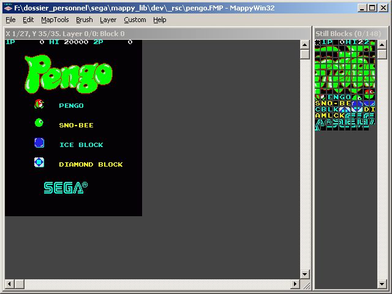392x294 pixels.
Task: Click the diamond block sprite on the map
Action: 39,162
